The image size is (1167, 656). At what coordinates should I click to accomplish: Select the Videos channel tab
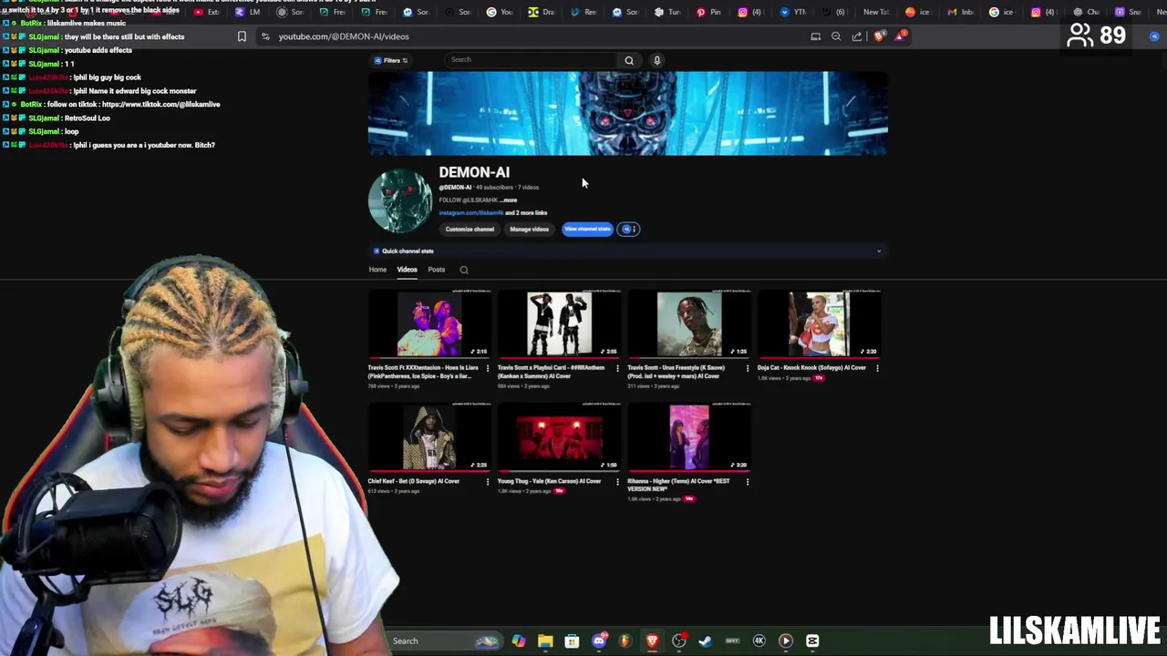407,270
